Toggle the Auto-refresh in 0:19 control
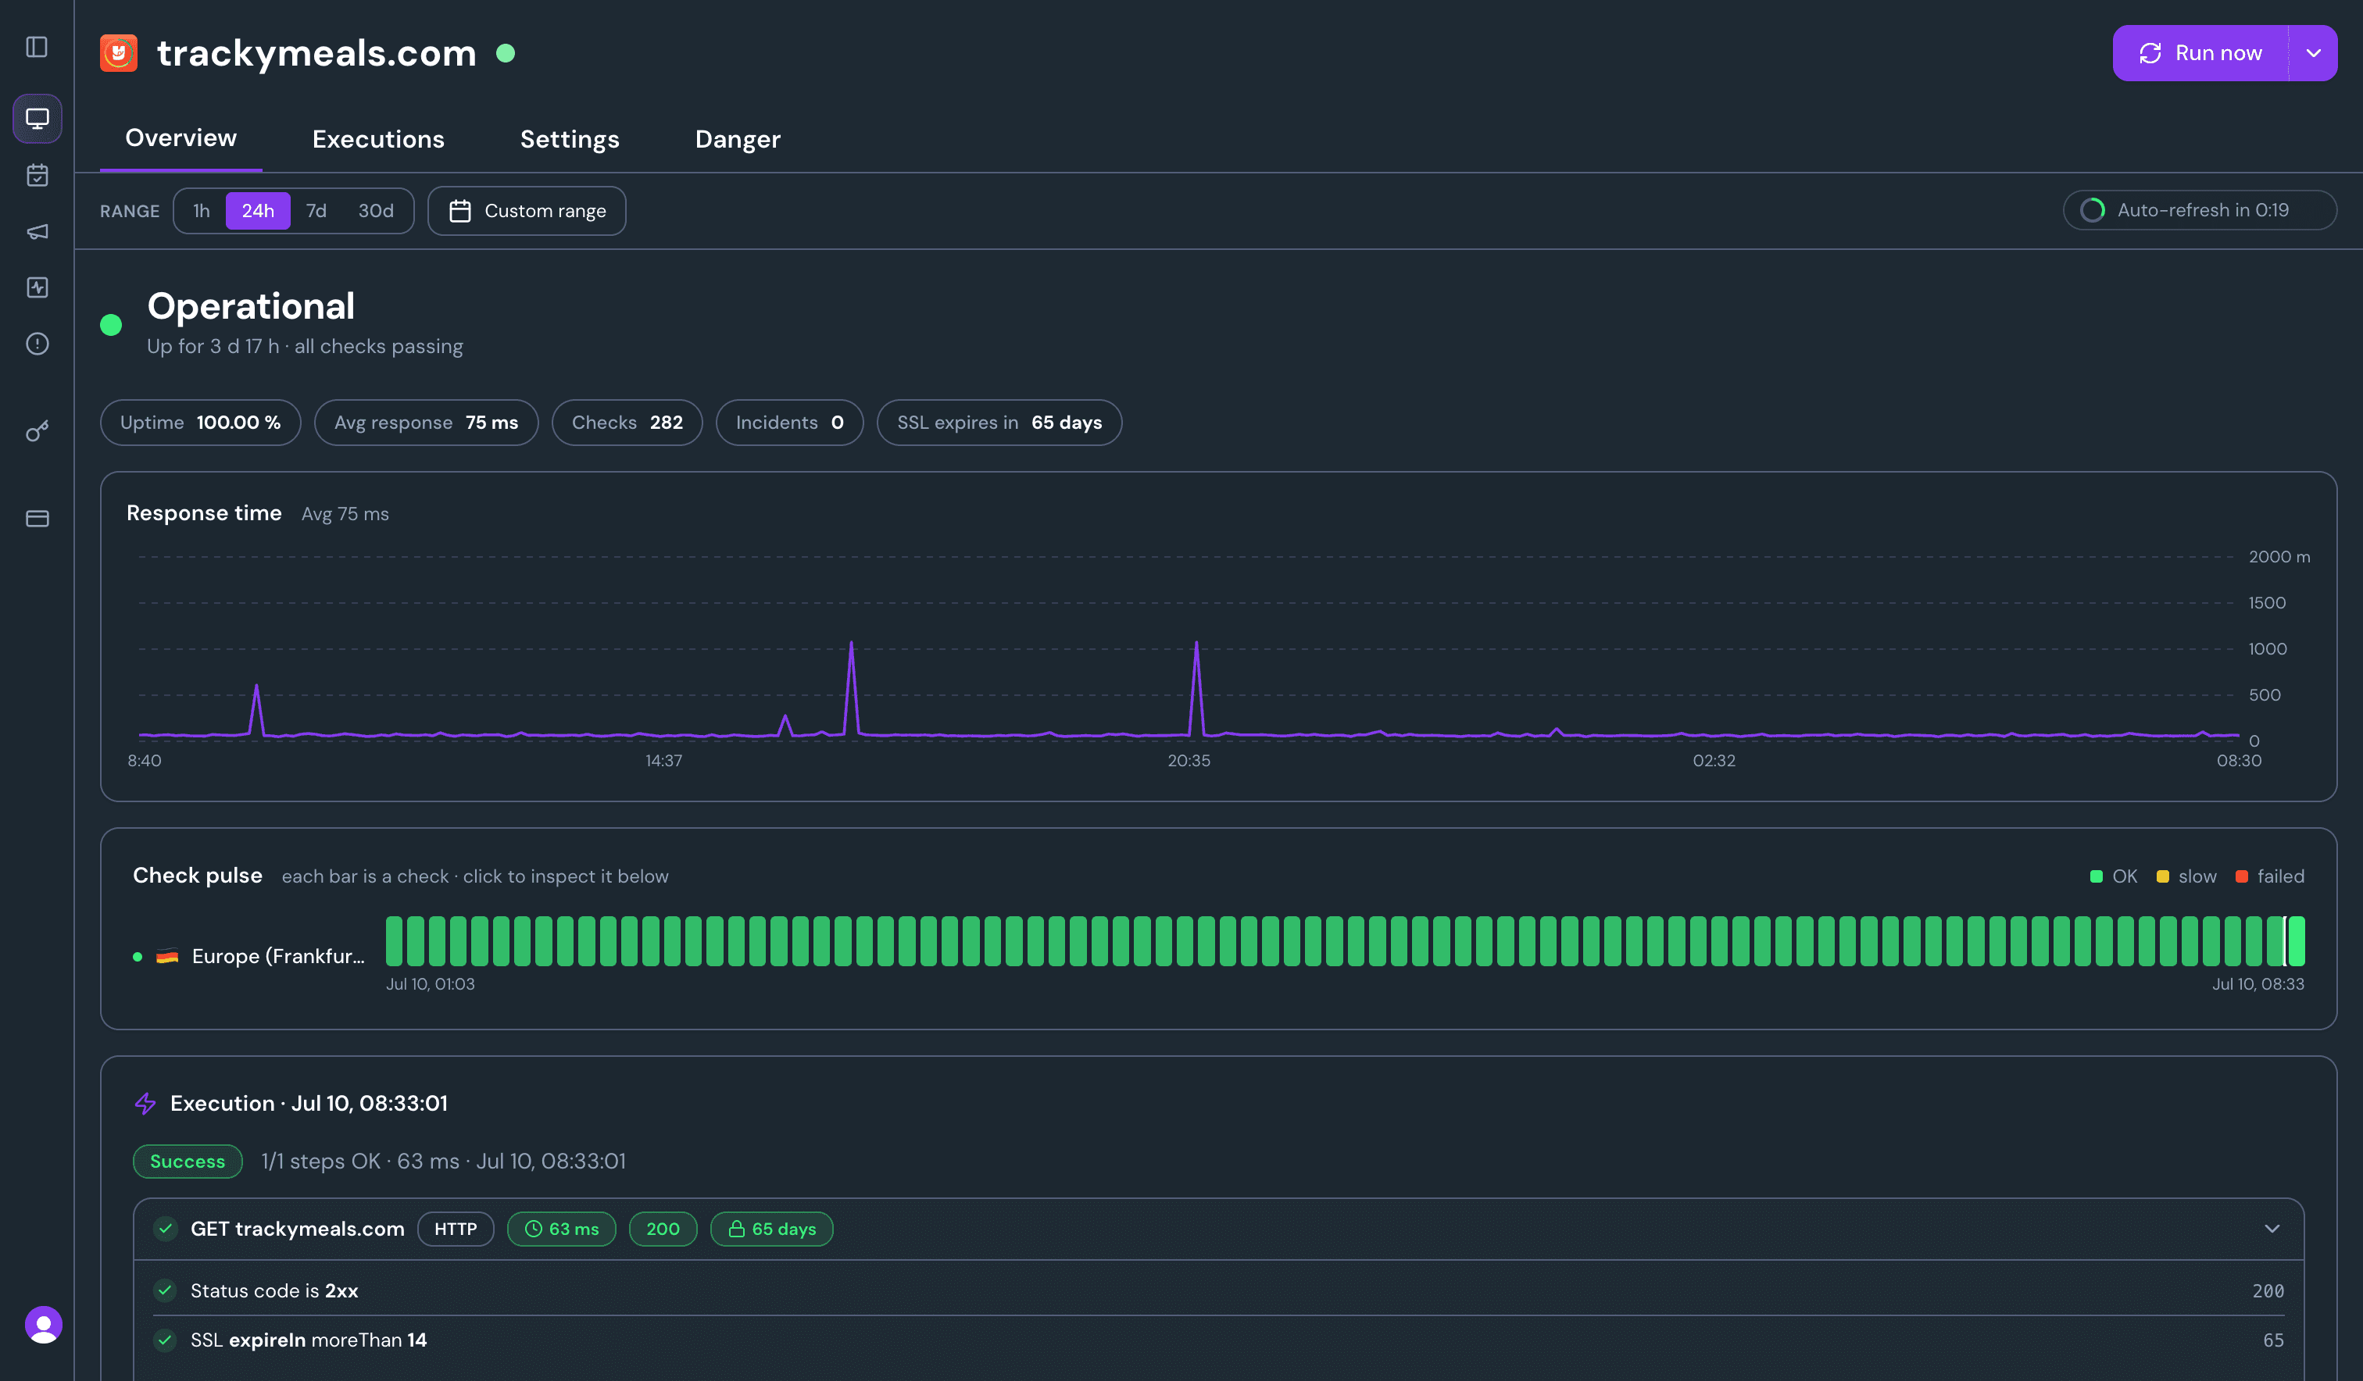This screenshot has width=2363, height=1381. [2199, 210]
